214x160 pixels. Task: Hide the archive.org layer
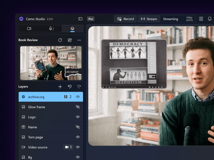point(78,97)
